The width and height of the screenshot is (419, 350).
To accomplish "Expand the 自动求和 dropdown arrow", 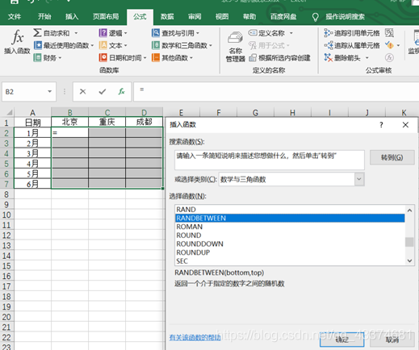I will (x=76, y=33).
